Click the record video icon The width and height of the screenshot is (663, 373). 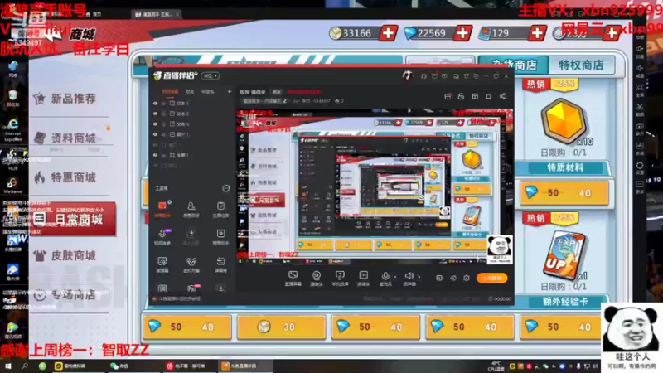pos(440,278)
